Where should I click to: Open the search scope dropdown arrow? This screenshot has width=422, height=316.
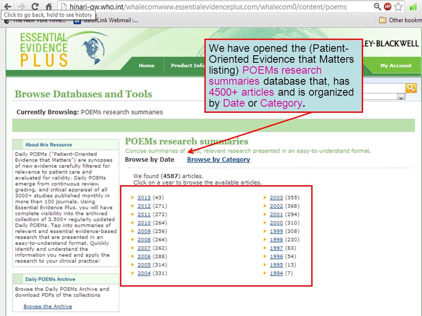coord(401,97)
